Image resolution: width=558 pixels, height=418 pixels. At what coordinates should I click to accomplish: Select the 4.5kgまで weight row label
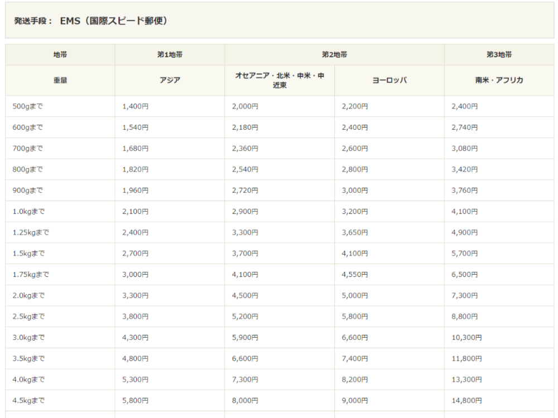click(29, 400)
